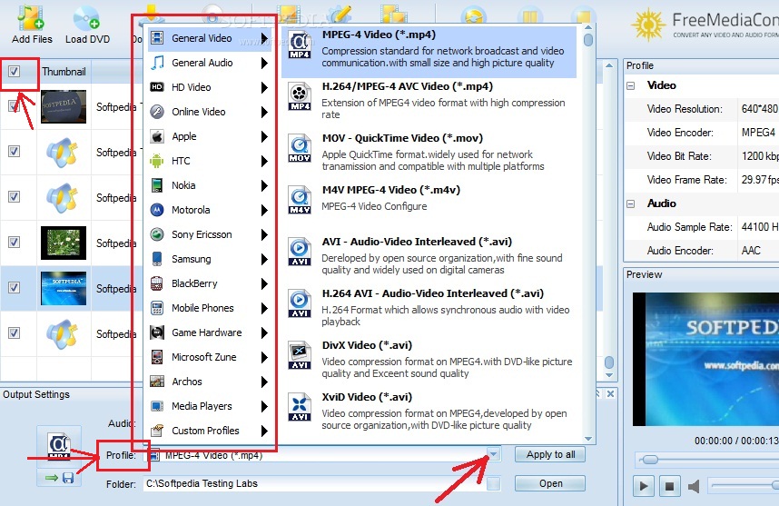Screen dimensions: 779x506
Task: Open the Samsung device category
Action: point(210,259)
